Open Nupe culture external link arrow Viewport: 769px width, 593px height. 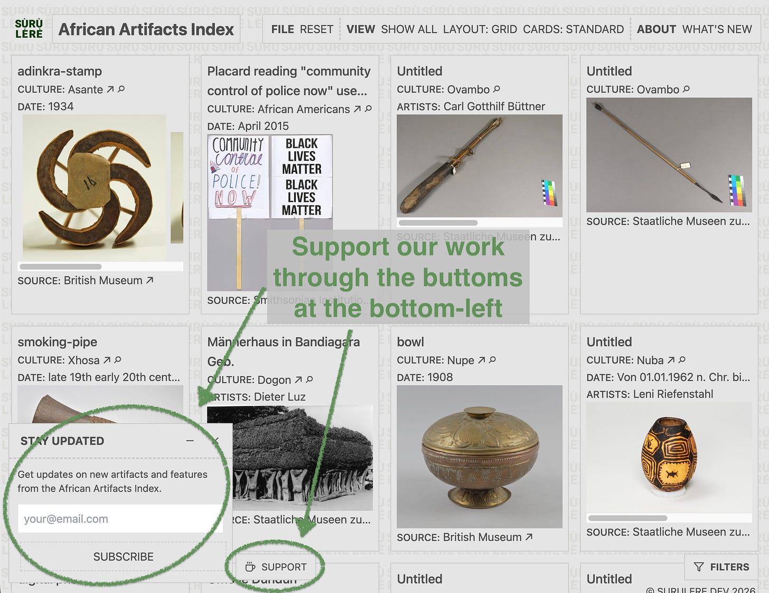click(x=481, y=360)
